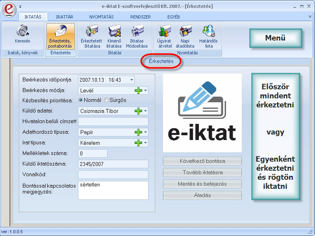Click the Átadás button
This screenshot has width=315, height=236.
pyautogui.click(x=202, y=195)
